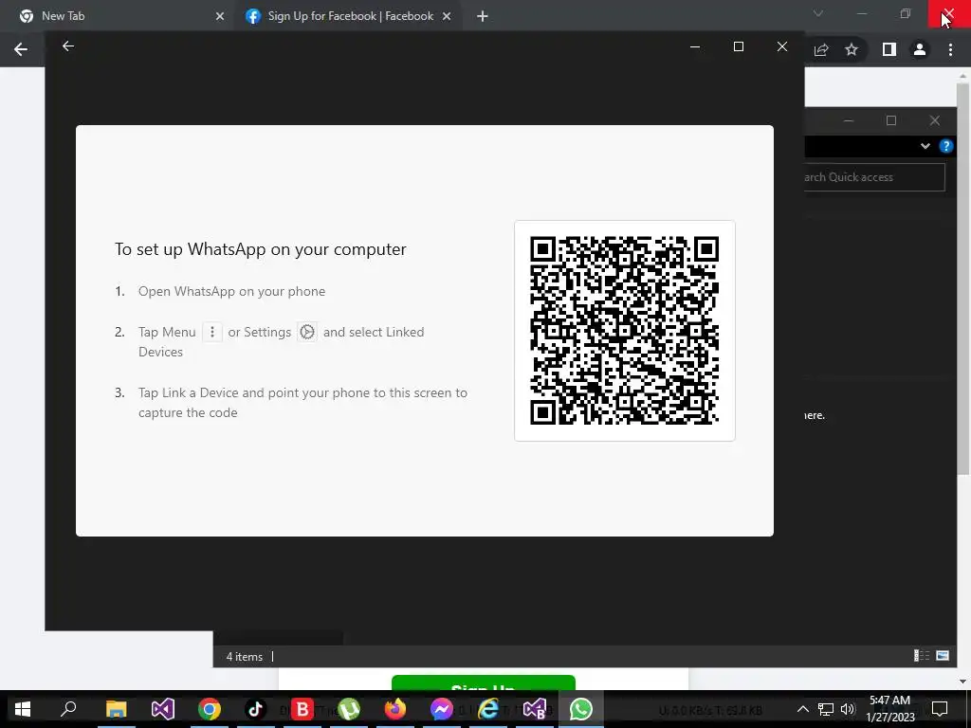Click the back arrow in WhatsApp window
The image size is (971, 728).
click(68, 46)
